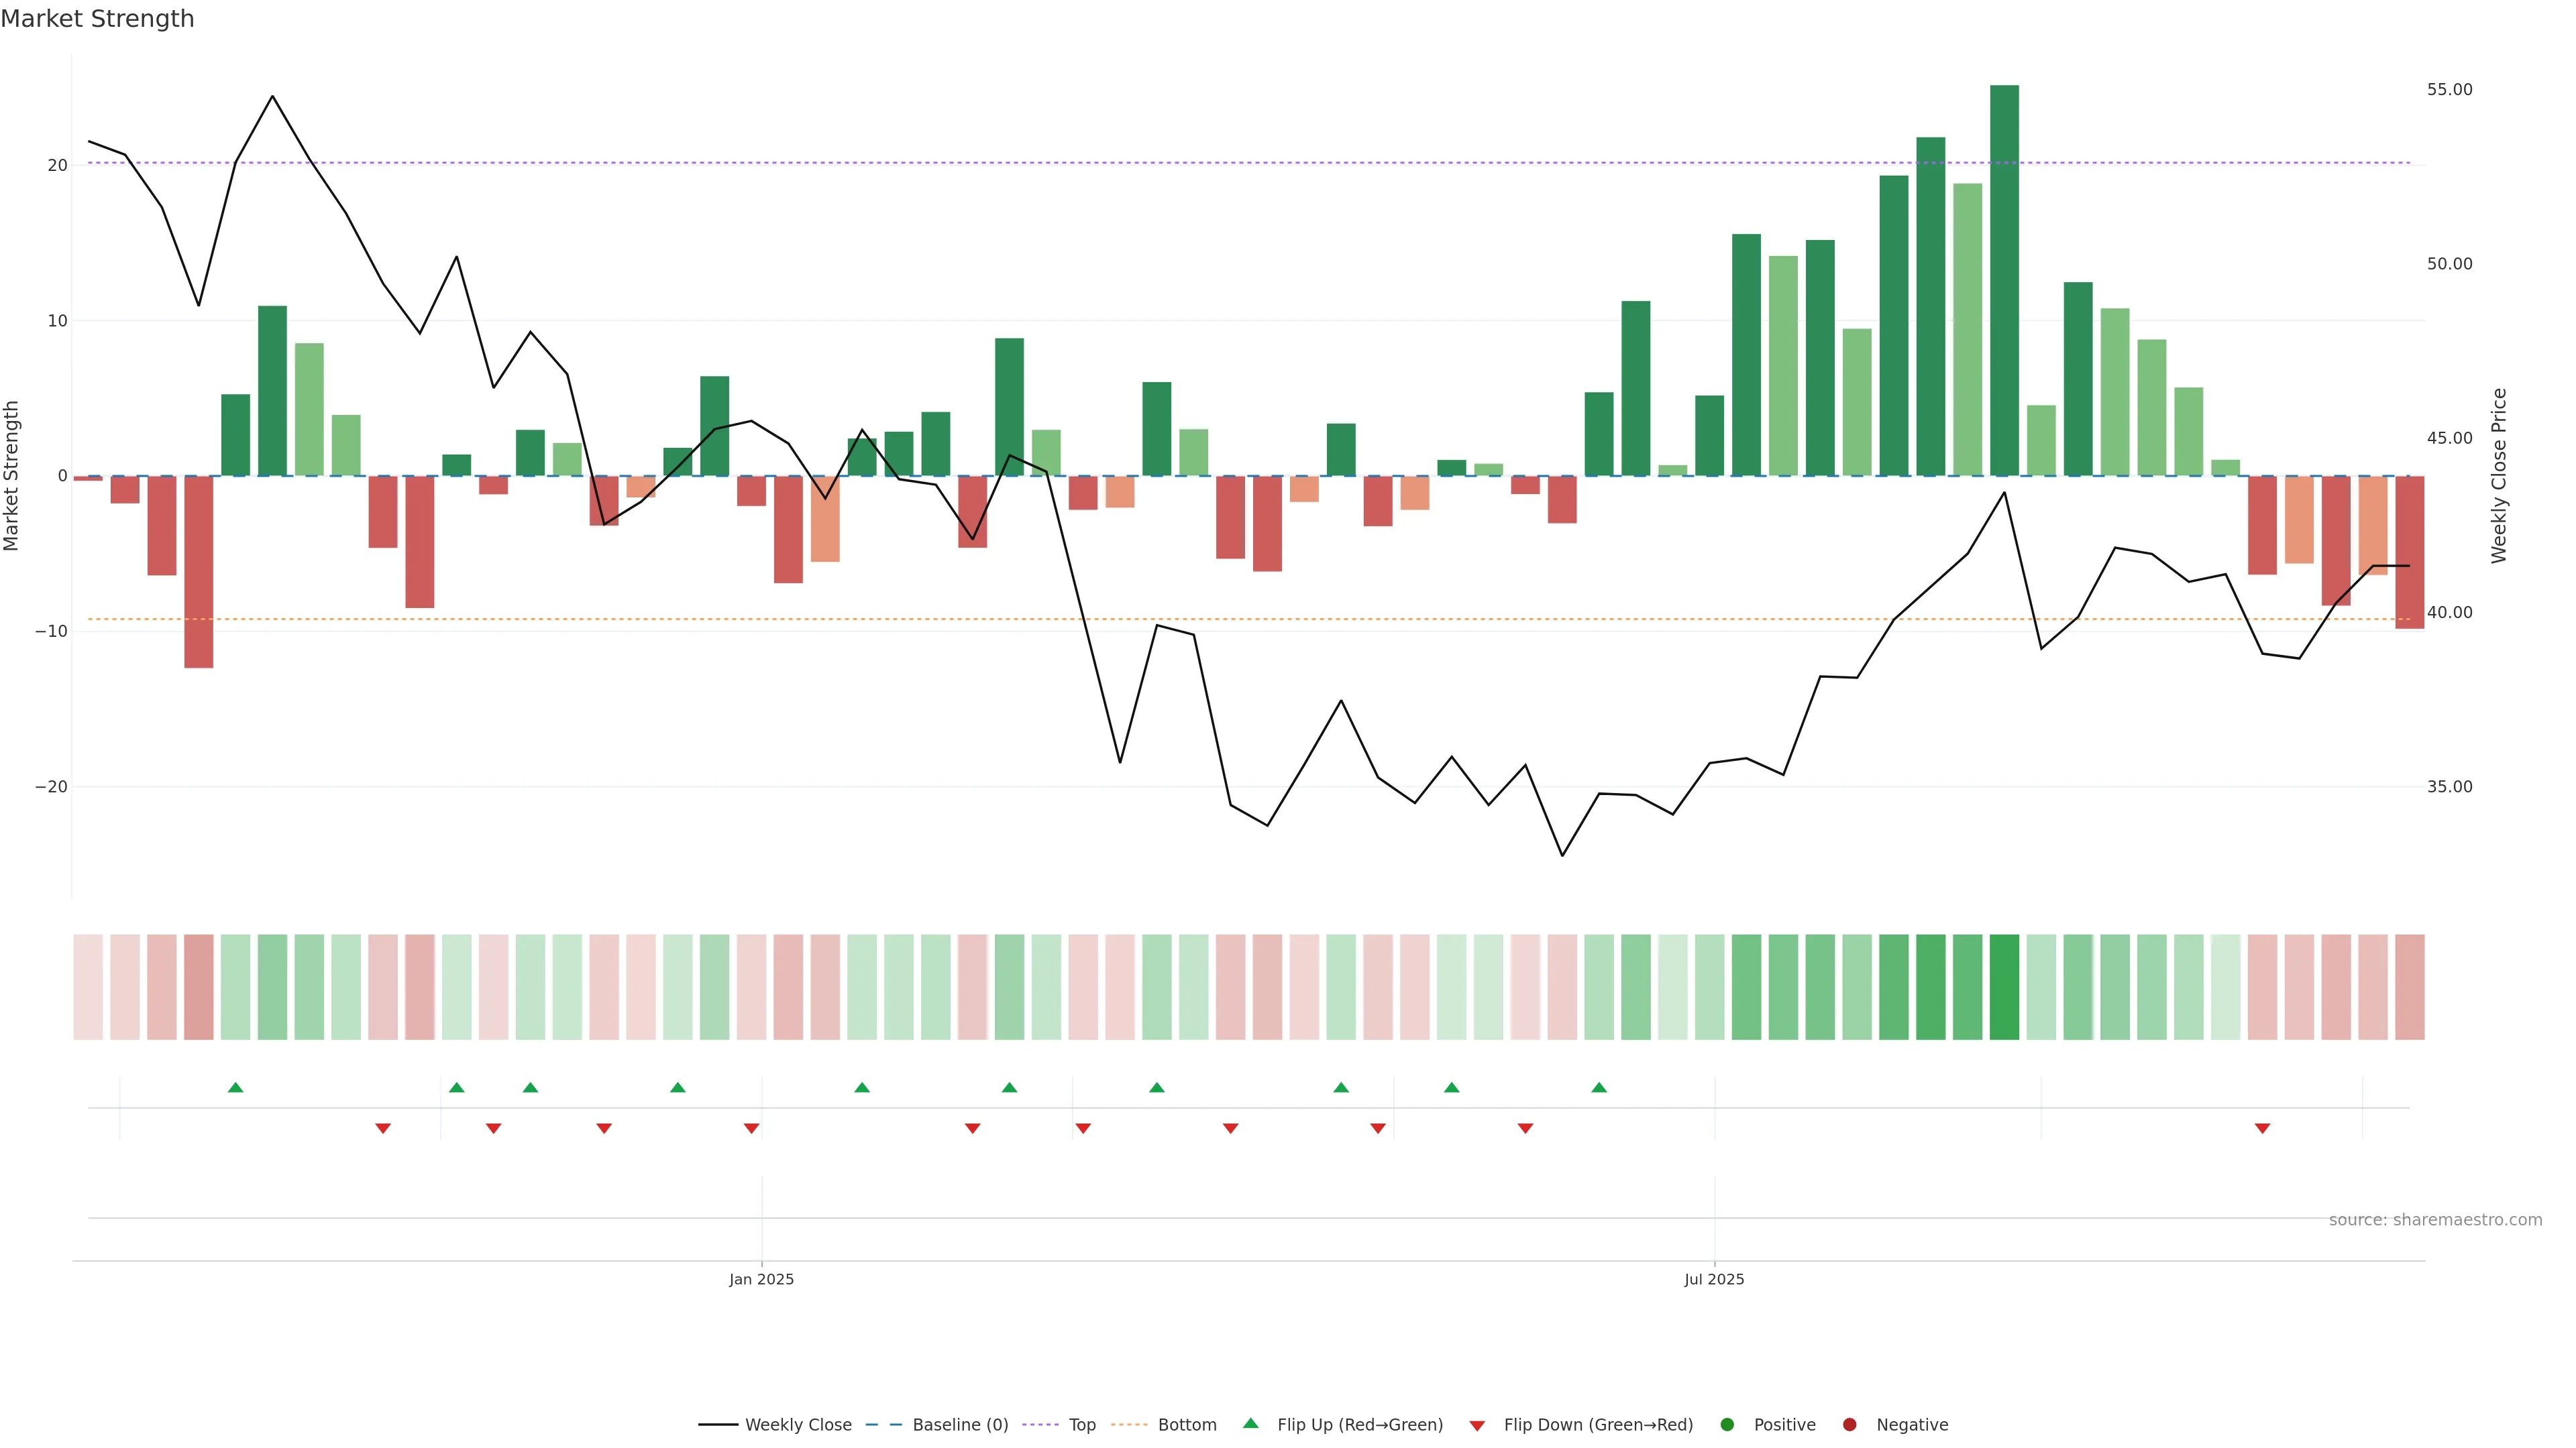Click the first pale pink heatmap cell
The image size is (2576, 1448).
pyautogui.click(x=88, y=986)
